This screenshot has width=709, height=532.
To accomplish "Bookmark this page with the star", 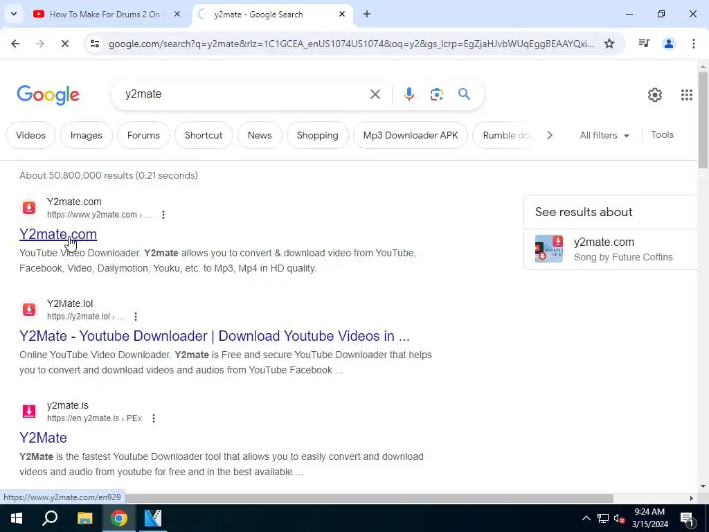I will tap(609, 44).
